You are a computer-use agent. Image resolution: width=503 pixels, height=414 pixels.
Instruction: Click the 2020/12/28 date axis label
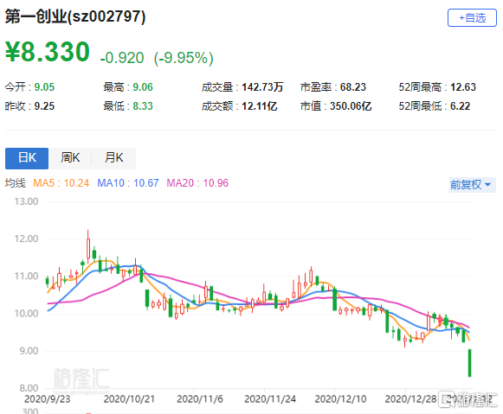(x=410, y=399)
